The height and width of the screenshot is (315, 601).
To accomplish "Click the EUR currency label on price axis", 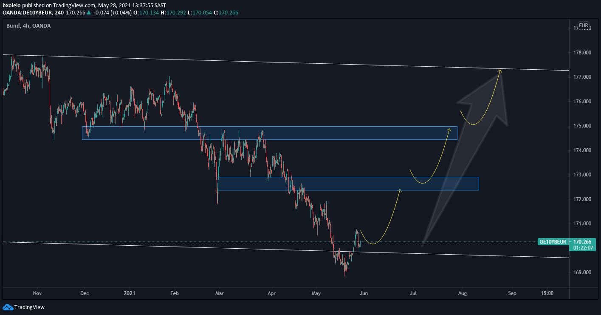I will coord(584,26).
